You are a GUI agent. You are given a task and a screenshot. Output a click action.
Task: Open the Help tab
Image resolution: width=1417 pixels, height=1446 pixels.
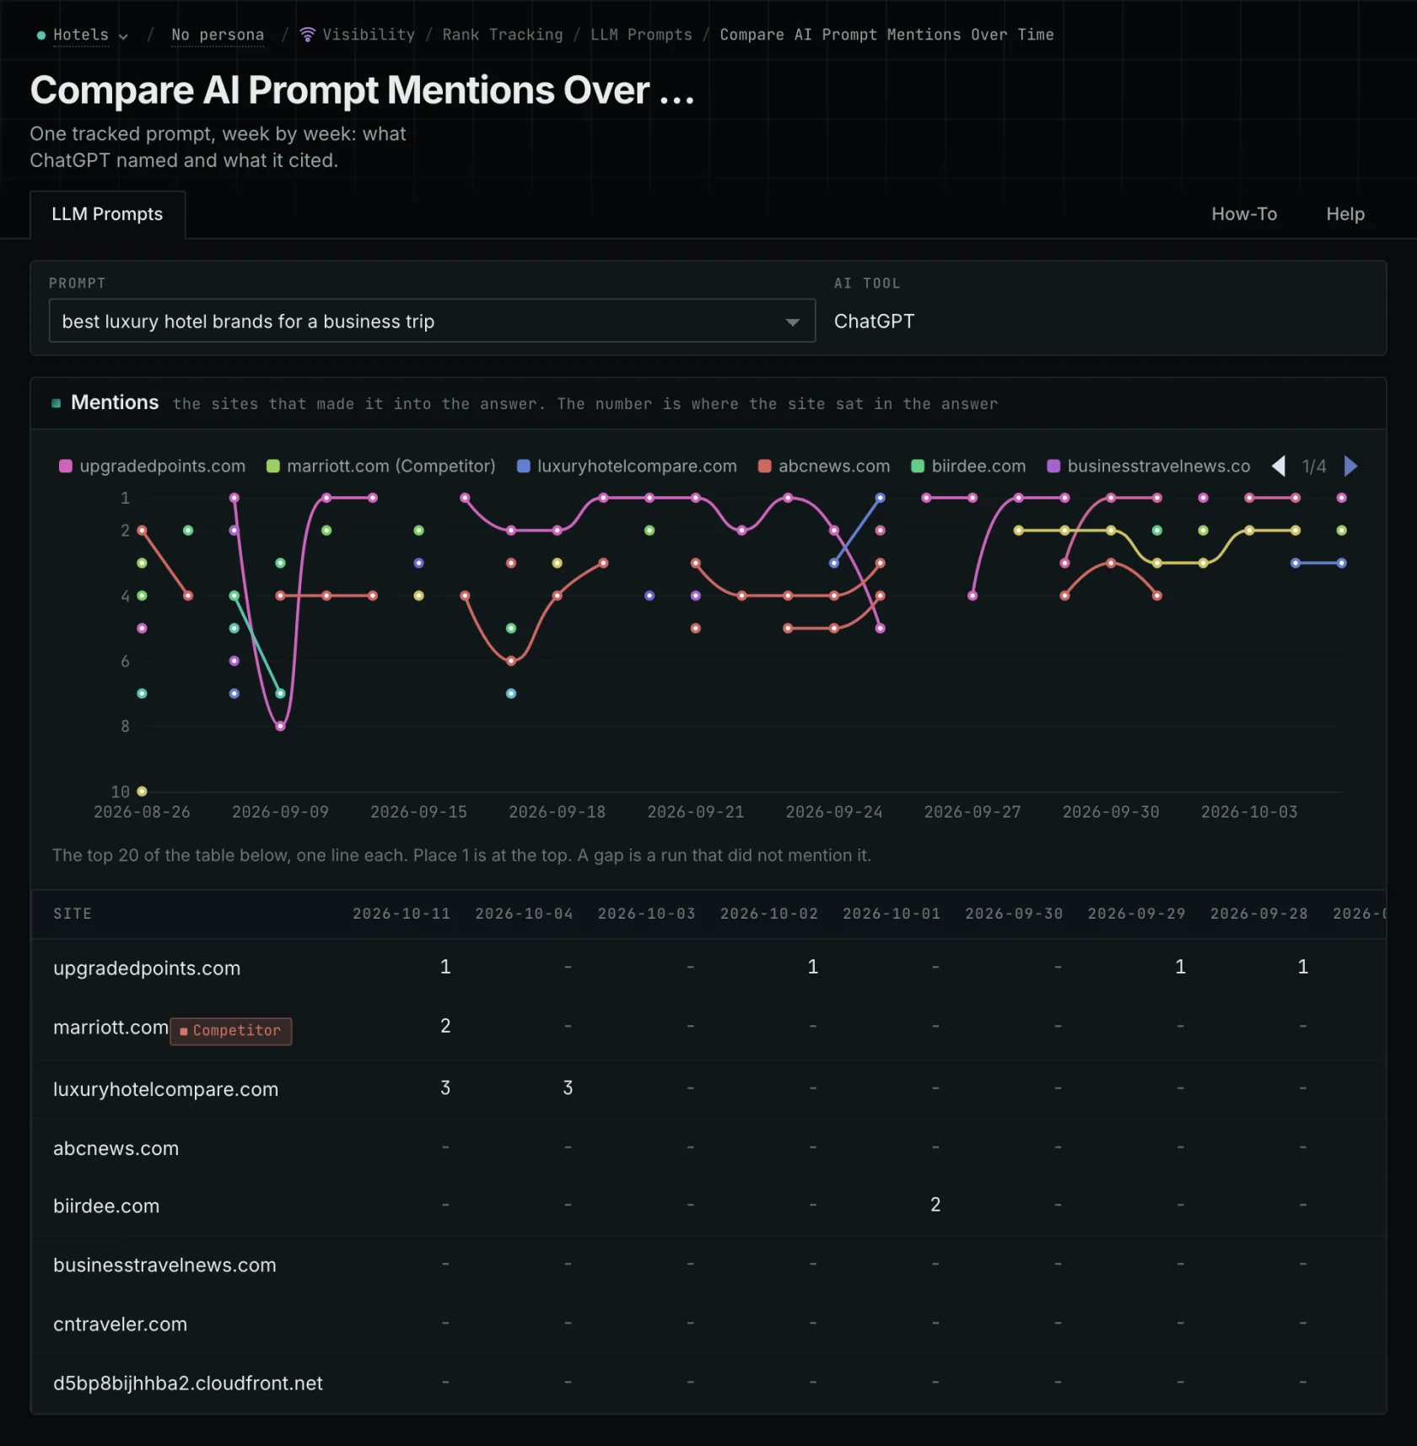(x=1345, y=214)
